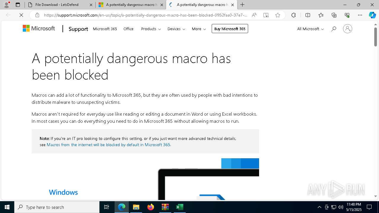Screen dimensions: 379x213
Task: Open the Windows Start menu
Action: (x=7, y=207)
